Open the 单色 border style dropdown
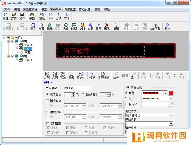191x145 pixels. [x=165, y=93]
